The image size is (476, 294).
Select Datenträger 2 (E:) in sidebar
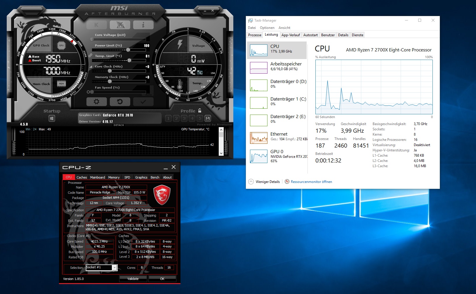277,120
